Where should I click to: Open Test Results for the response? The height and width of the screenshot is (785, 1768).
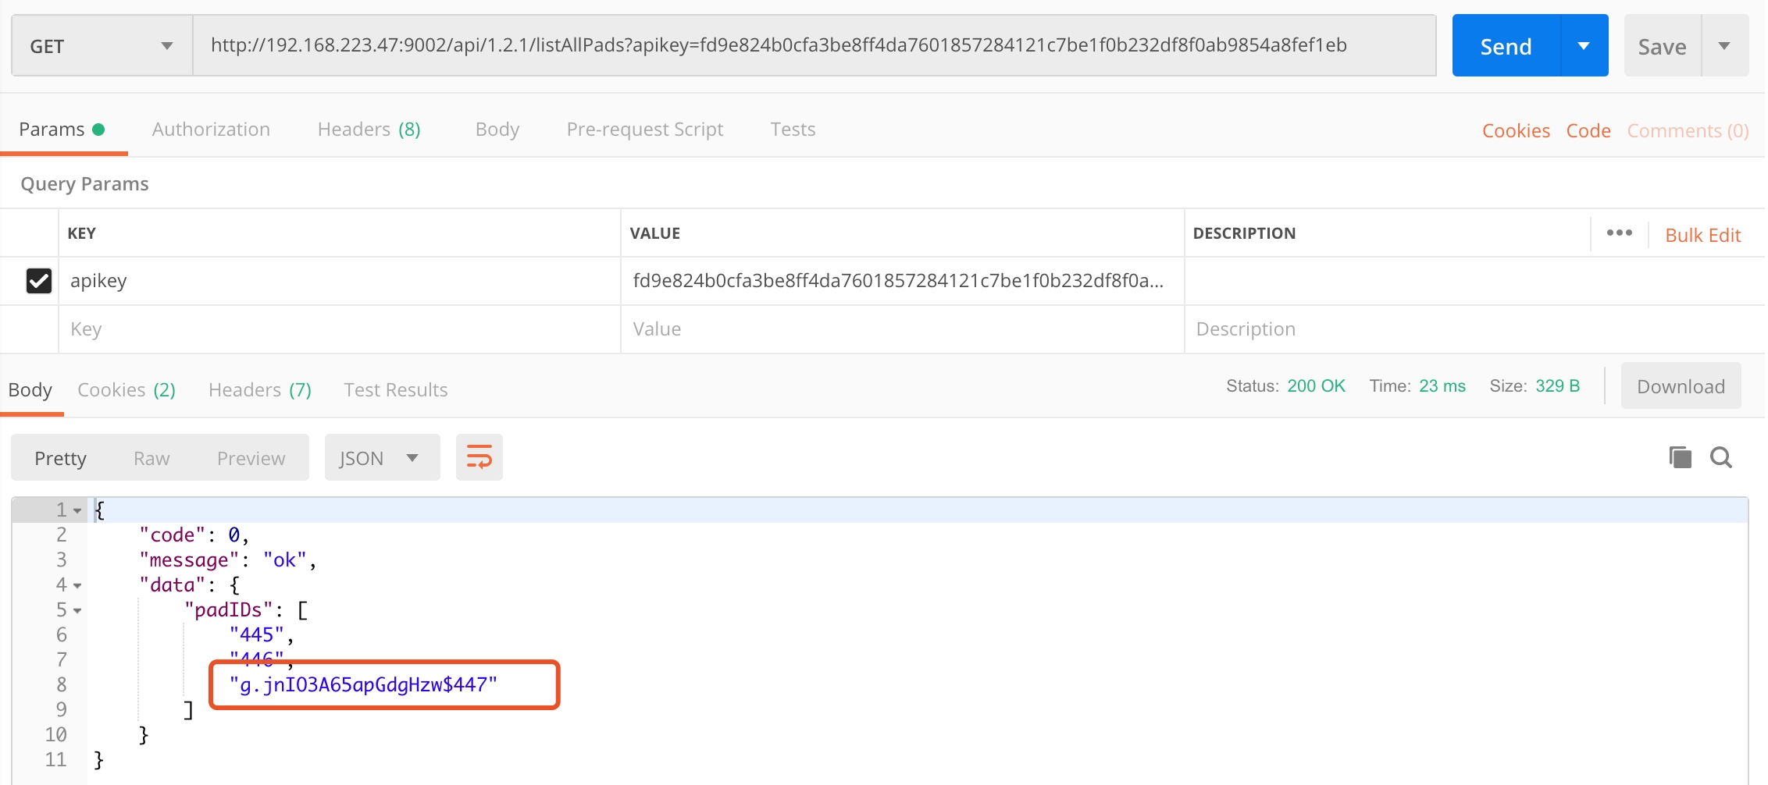pos(395,389)
